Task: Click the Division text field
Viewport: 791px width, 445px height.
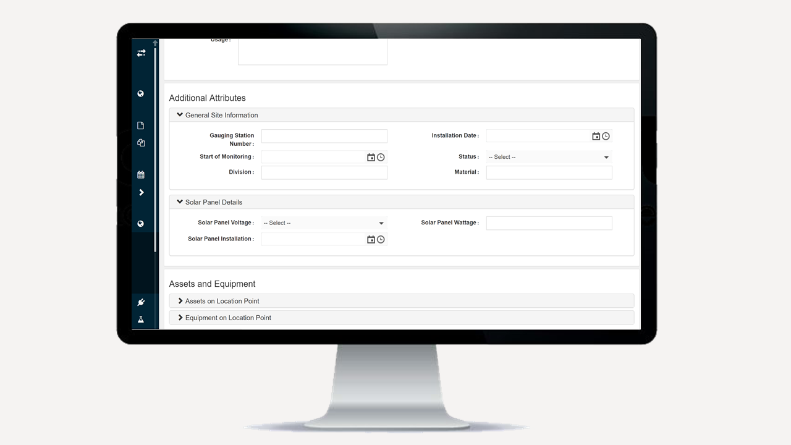Action: pyautogui.click(x=324, y=172)
